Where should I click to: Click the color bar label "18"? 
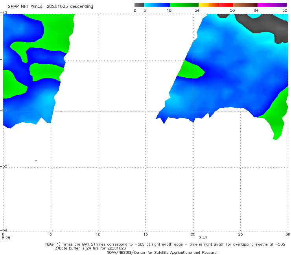click(169, 11)
